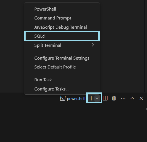The width and height of the screenshot is (147, 142).
Task: Close the terminal panel with X
Action: point(141,98)
